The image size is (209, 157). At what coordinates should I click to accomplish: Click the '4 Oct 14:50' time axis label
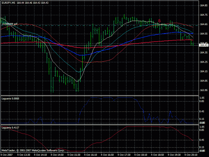click(57, 155)
